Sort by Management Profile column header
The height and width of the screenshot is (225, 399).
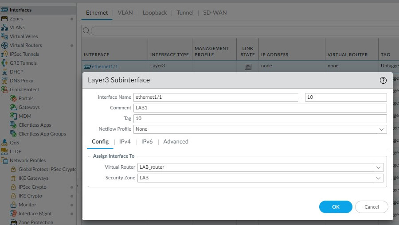point(212,51)
